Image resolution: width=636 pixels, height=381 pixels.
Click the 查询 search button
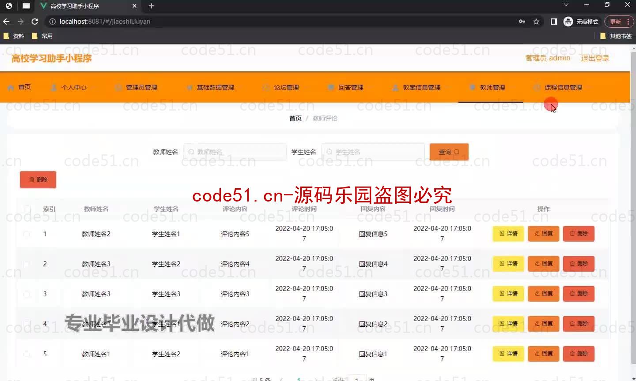click(449, 152)
